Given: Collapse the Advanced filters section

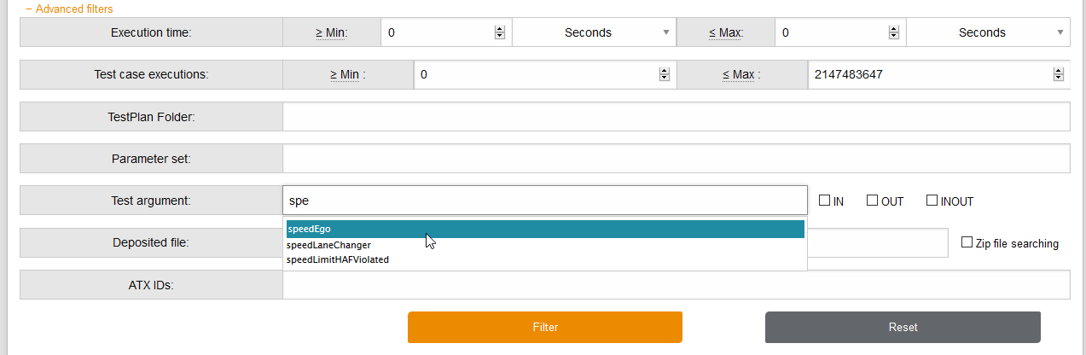Looking at the screenshot, I should [68, 9].
